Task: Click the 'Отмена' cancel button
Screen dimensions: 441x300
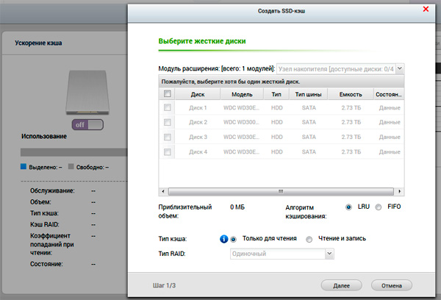Action: point(391,284)
